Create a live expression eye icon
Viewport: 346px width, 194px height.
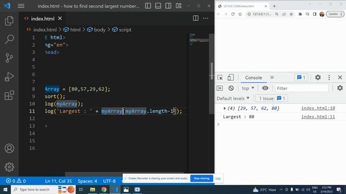[x=265, y=88]
